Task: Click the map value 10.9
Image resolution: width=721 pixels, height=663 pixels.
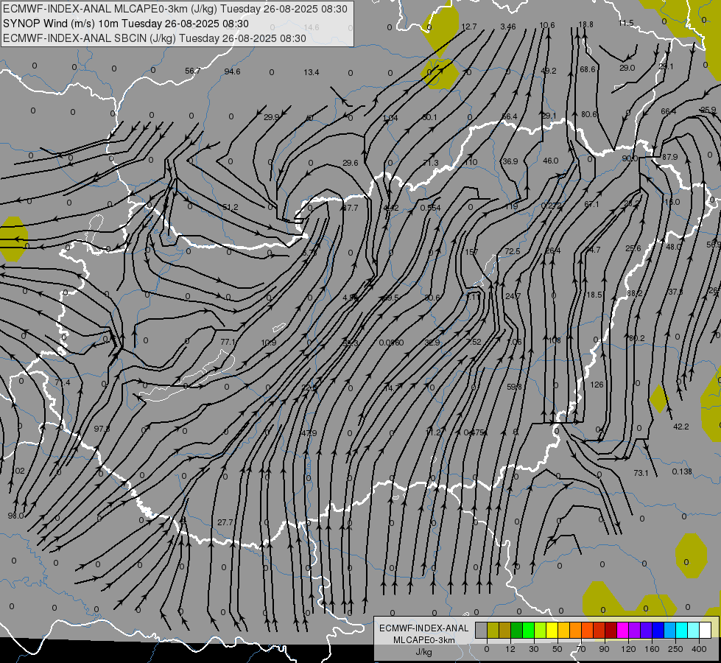Action: pyautogui.click(x=269, y=343)
